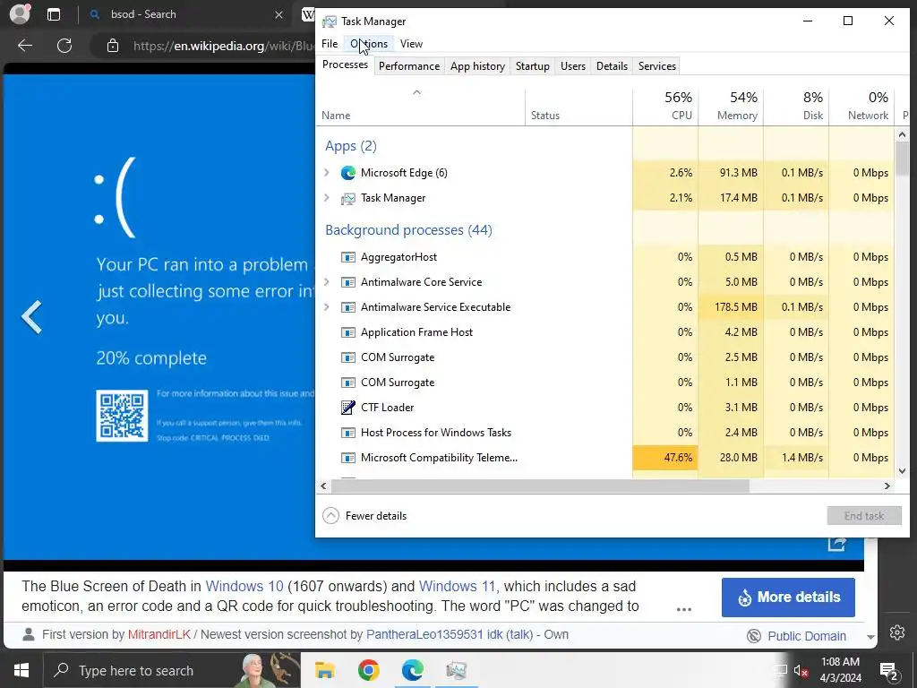Click the taskbar clock showing 1:08 AM
Screen dimensions: 917x688
coord(840,670)
